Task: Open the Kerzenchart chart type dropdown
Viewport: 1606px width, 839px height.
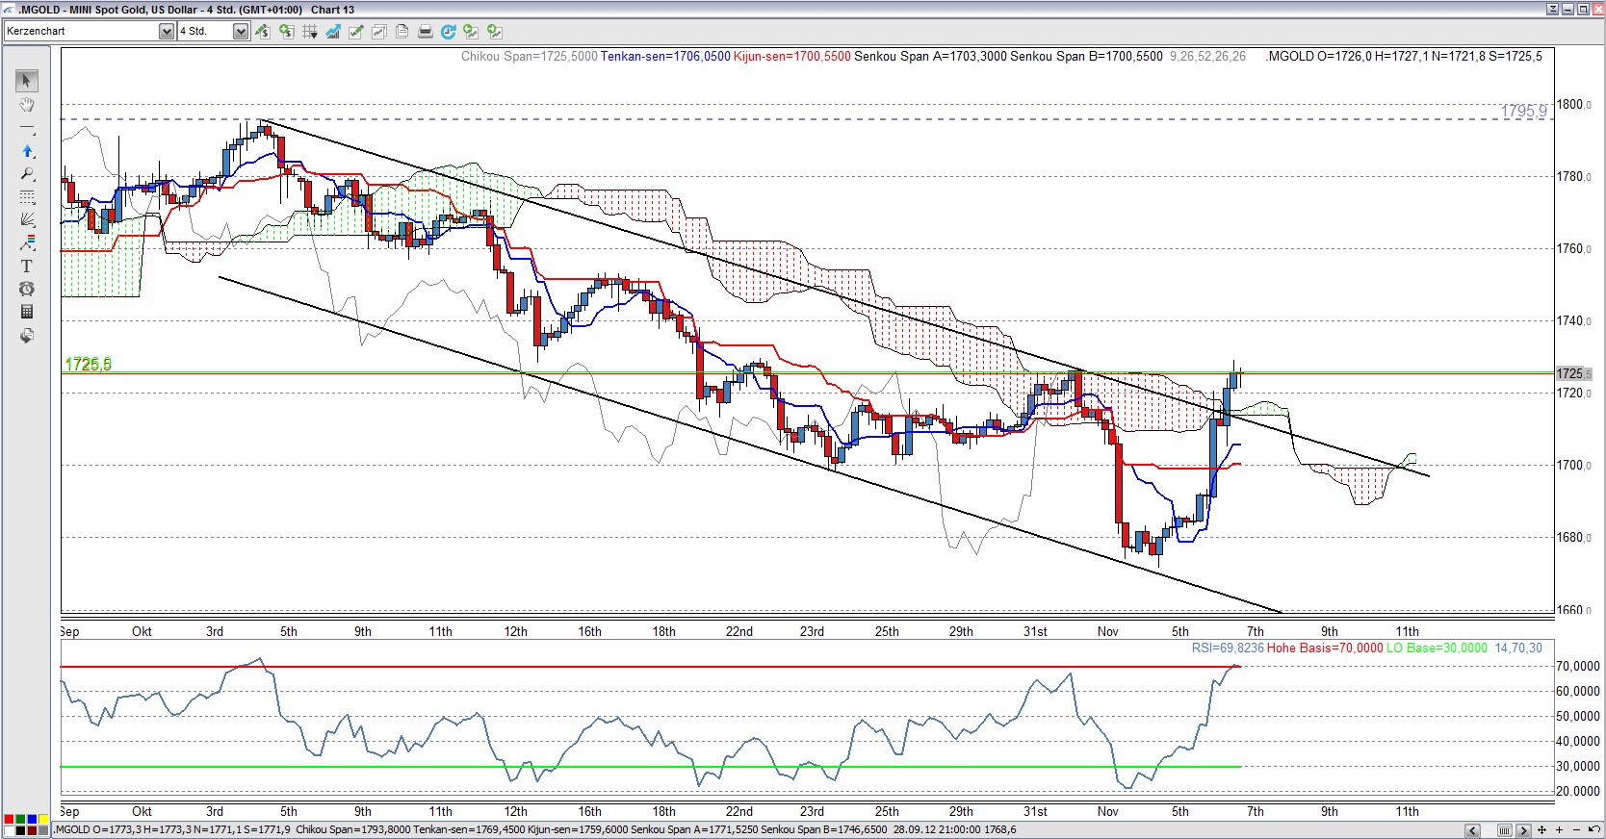Action: tap(166, 32)
